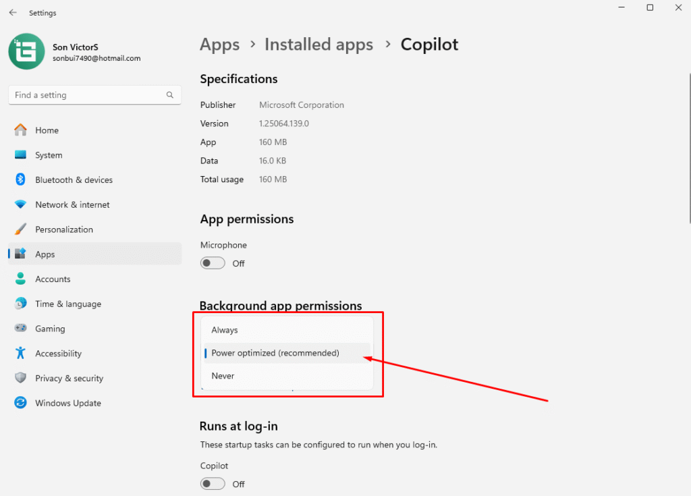Image resolution: width=691 pixels, height=496 pixels.
Task: Navigate to Installed apps breadcrumb
Action: pos(319,45)
